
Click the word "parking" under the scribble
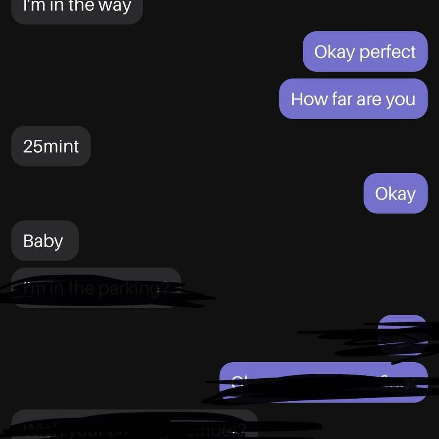click(129, 289)
